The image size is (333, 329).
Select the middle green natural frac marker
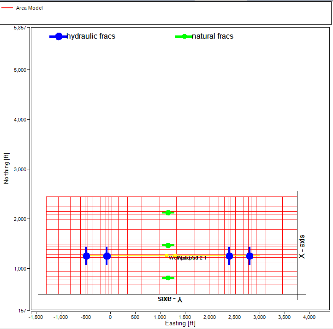(168, 245)
